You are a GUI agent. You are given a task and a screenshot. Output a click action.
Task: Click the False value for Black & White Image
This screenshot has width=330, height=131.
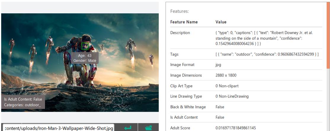[220, 107]
